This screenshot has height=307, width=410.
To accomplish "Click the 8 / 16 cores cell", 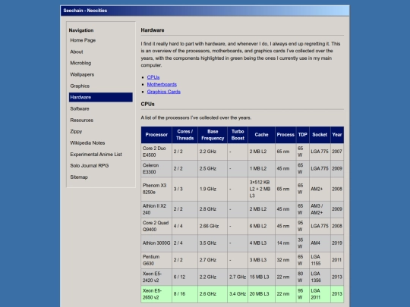I will coord(184,294).
